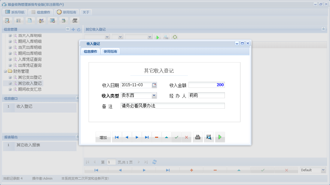This screenshot has height=185, width=330.
Task: Collapse the 信息管理 sidebar panel
Action: coord(68,29)
